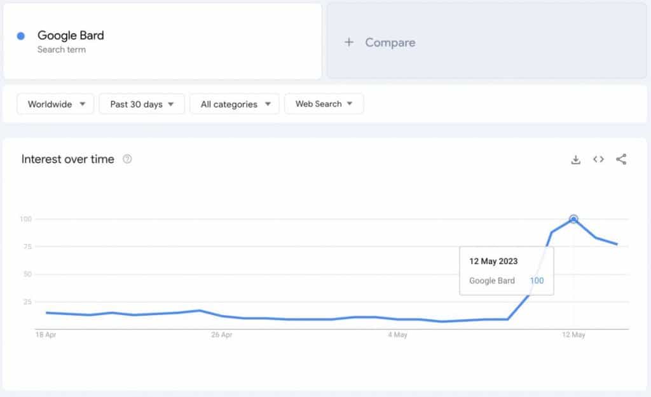
Task: Click the share icon on the chart
Action: point(621,159)
